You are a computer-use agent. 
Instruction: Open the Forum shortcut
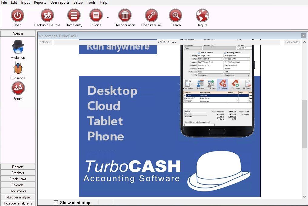point(18,91)
